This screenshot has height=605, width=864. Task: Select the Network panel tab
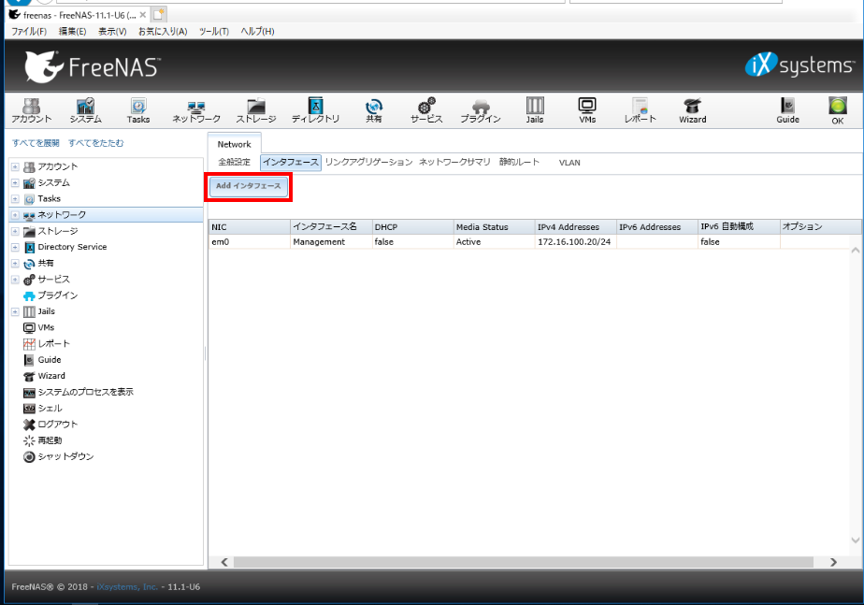(234, 144)
